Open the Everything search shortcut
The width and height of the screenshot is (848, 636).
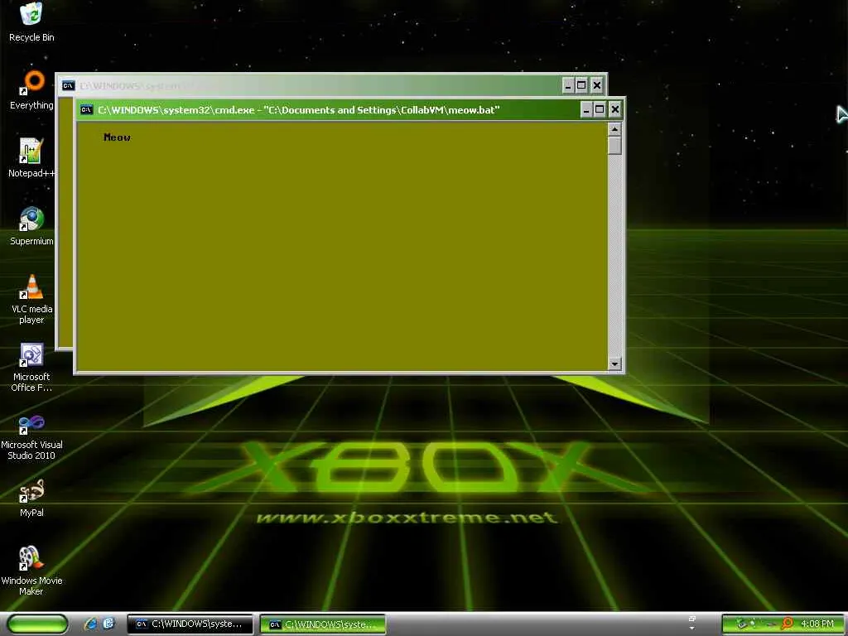32,89
